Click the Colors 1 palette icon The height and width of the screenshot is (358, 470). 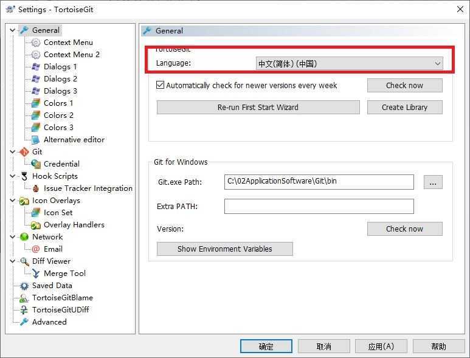36,103
